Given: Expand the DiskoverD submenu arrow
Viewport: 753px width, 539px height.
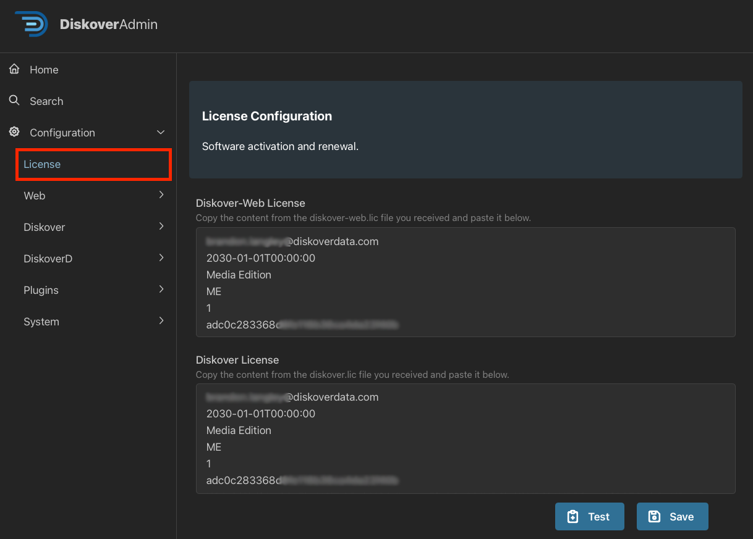Looking at the screenshot, I should [x=161, y=258].
